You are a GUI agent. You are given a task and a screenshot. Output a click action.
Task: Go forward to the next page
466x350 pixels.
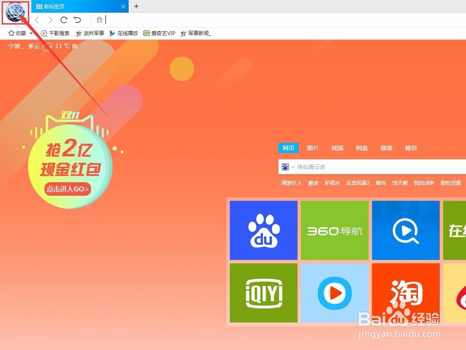point(50,20)
